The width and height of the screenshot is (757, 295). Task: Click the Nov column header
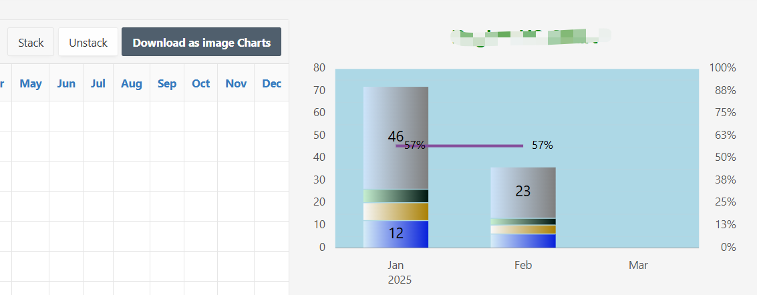(236, 83)
